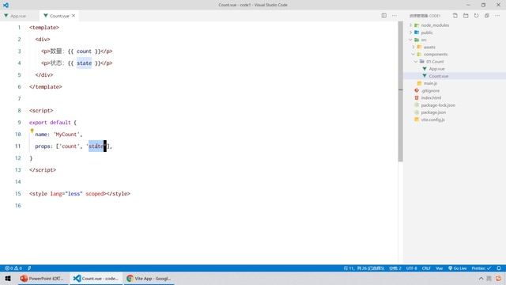This screenshot has height=285, width=506.
Task: Show hidden system tray icons
Action: tap(481, 278)
